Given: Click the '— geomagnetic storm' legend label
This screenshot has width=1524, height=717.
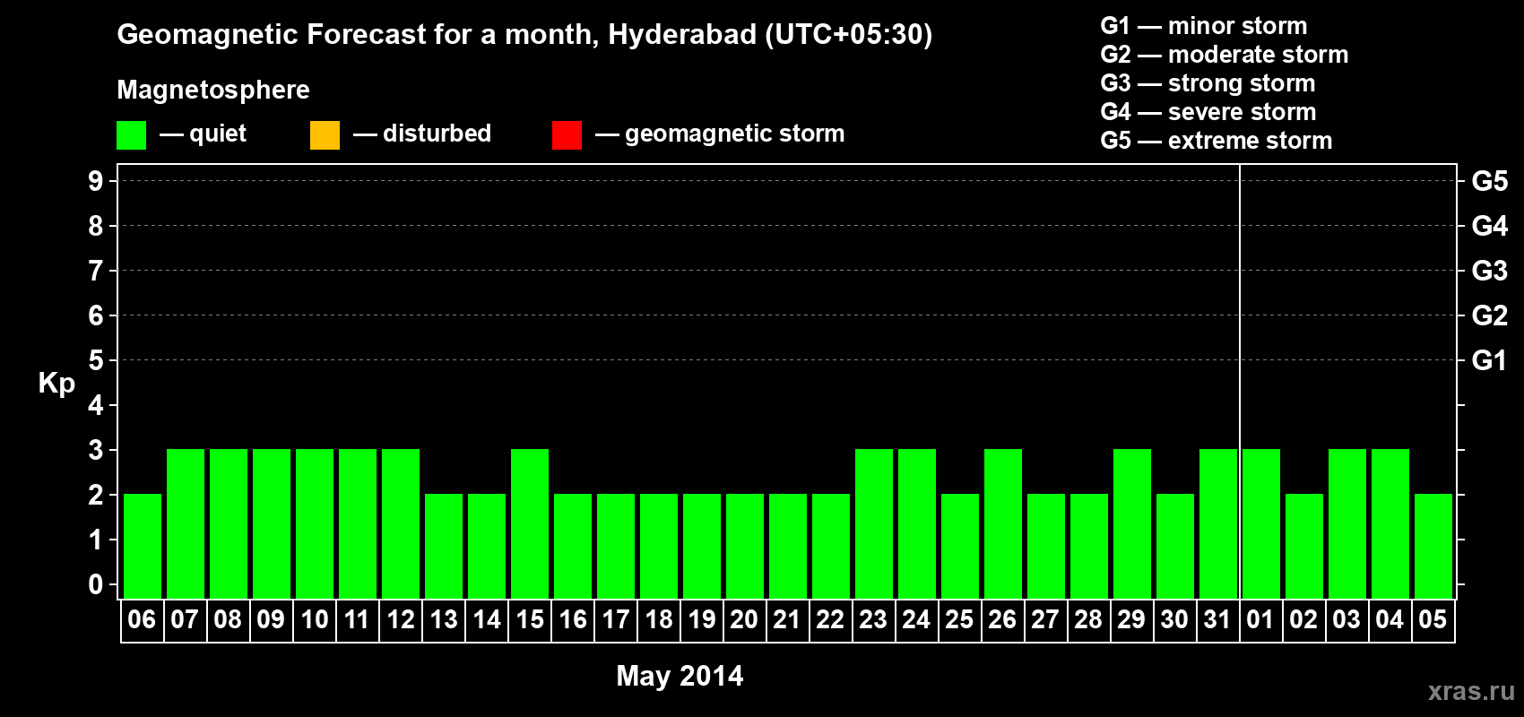Looking at the screenshot, I should (720, 134).
